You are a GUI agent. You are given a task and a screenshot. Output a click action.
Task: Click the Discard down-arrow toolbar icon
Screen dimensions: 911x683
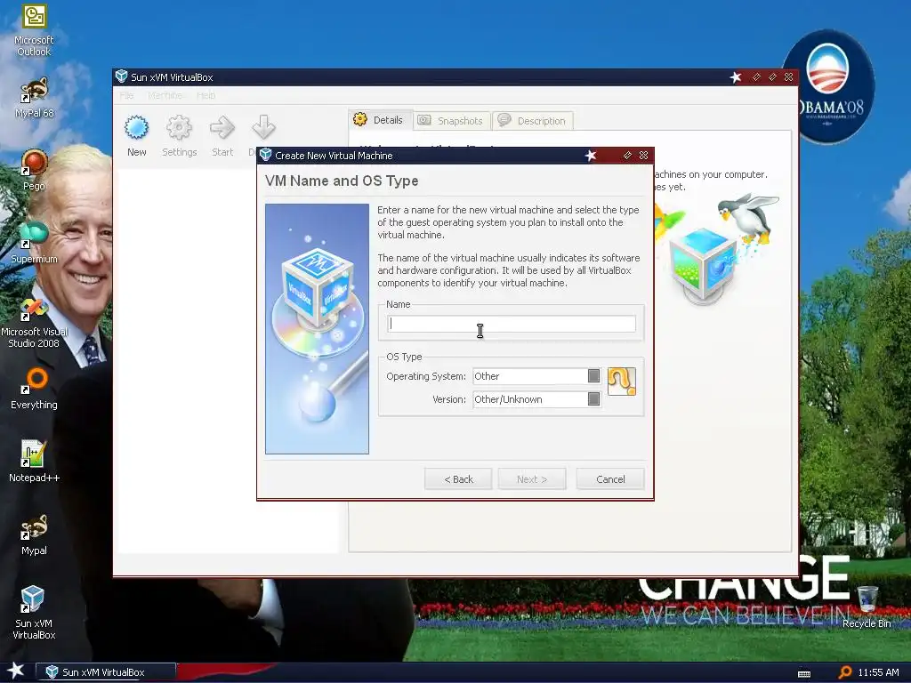(x=263, y=128)
